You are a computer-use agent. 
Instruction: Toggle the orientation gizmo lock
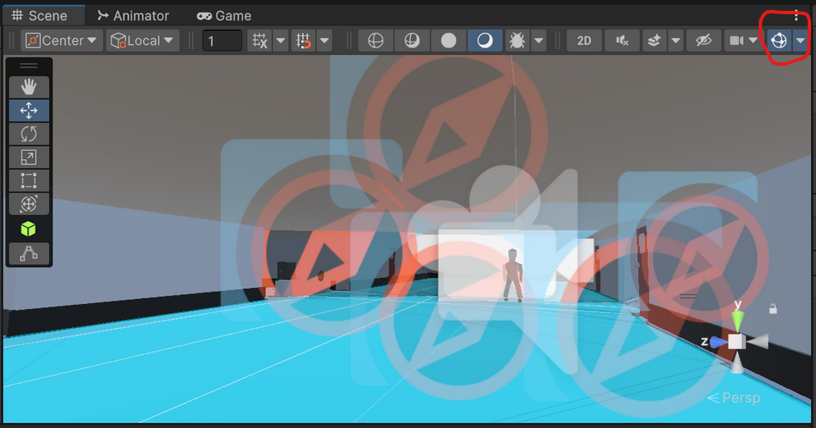(773, 309)
